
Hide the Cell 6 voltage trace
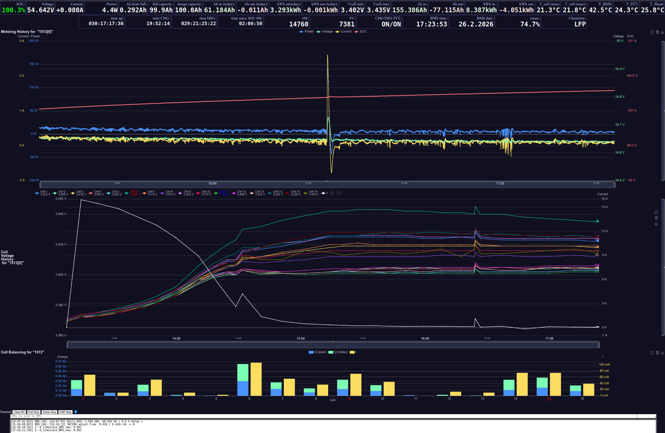(132, 193)
